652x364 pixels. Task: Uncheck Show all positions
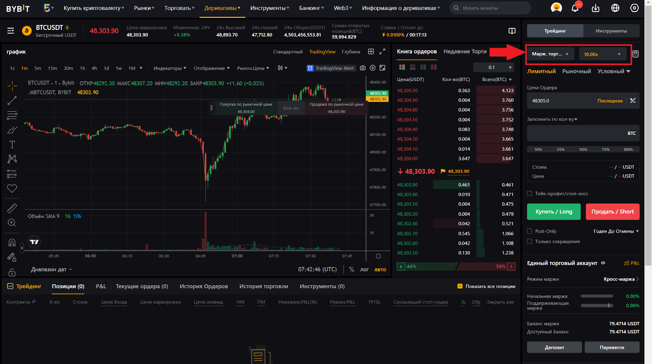pyautogui.click(x=460, y=286)
